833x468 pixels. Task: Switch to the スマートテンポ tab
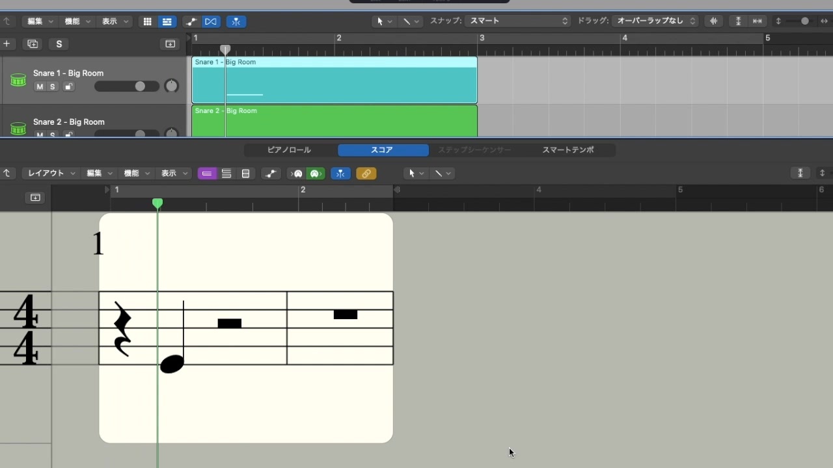[568, 150]
